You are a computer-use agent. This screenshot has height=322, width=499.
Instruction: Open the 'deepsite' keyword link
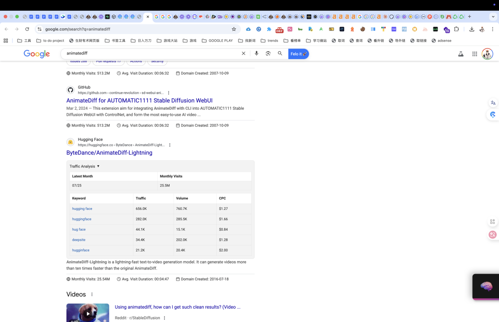79,240
